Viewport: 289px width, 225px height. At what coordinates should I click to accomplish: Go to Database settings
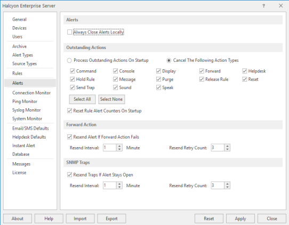(x=21, y=154)
